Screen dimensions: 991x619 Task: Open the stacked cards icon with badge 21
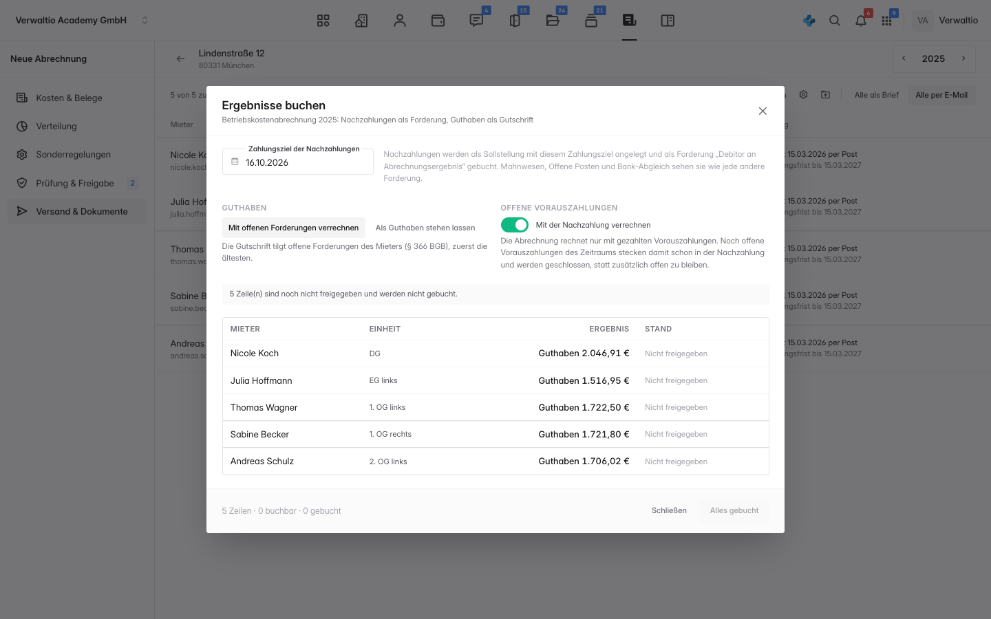591,21
